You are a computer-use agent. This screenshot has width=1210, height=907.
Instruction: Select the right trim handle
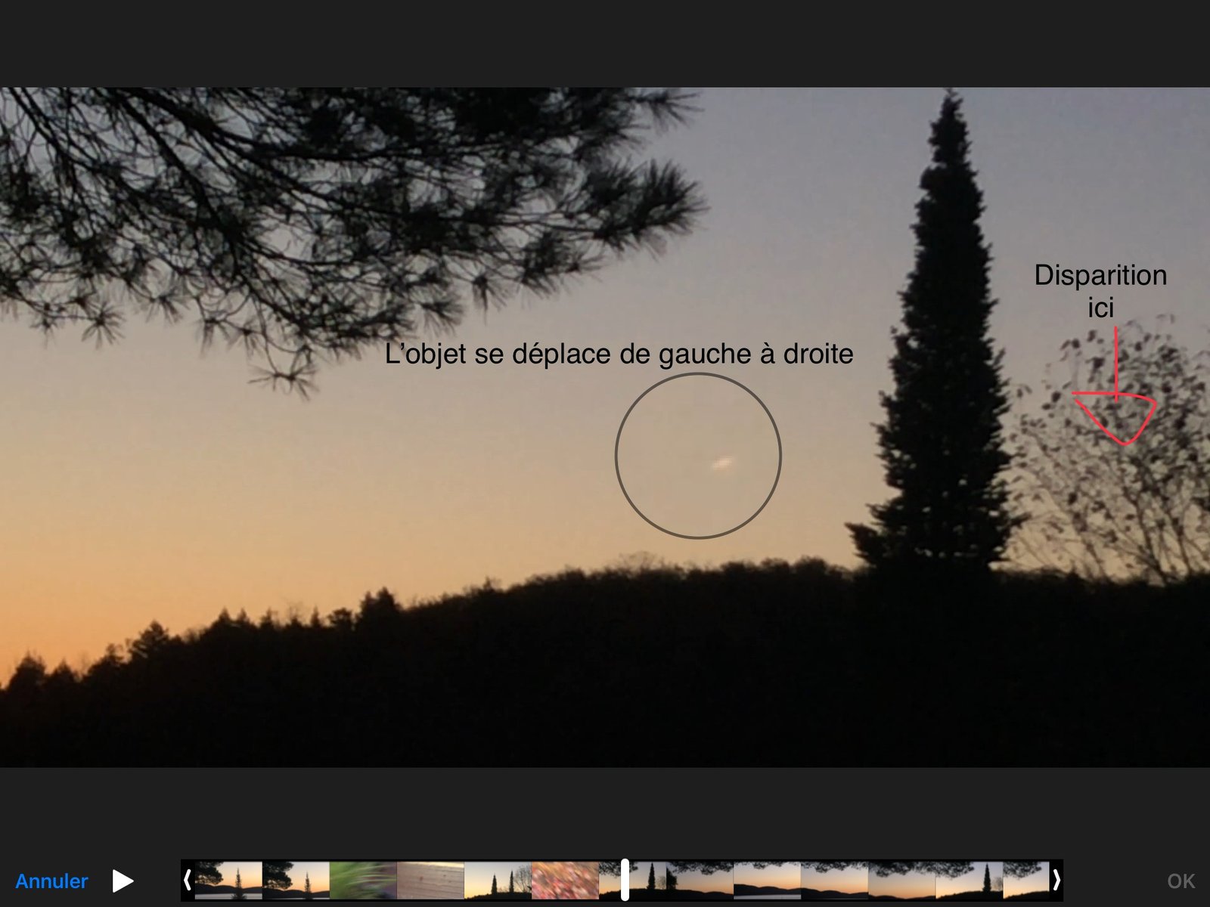coord(1056,881)
